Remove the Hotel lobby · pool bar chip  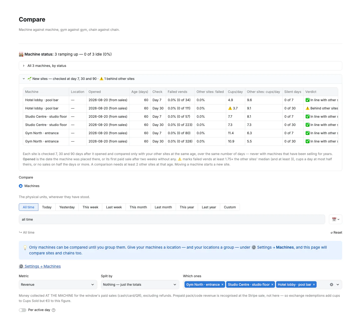pyautogui.click(x=314, y=285)
